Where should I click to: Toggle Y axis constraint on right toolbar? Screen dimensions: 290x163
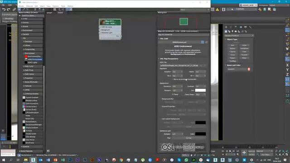[x=287, y=70]
